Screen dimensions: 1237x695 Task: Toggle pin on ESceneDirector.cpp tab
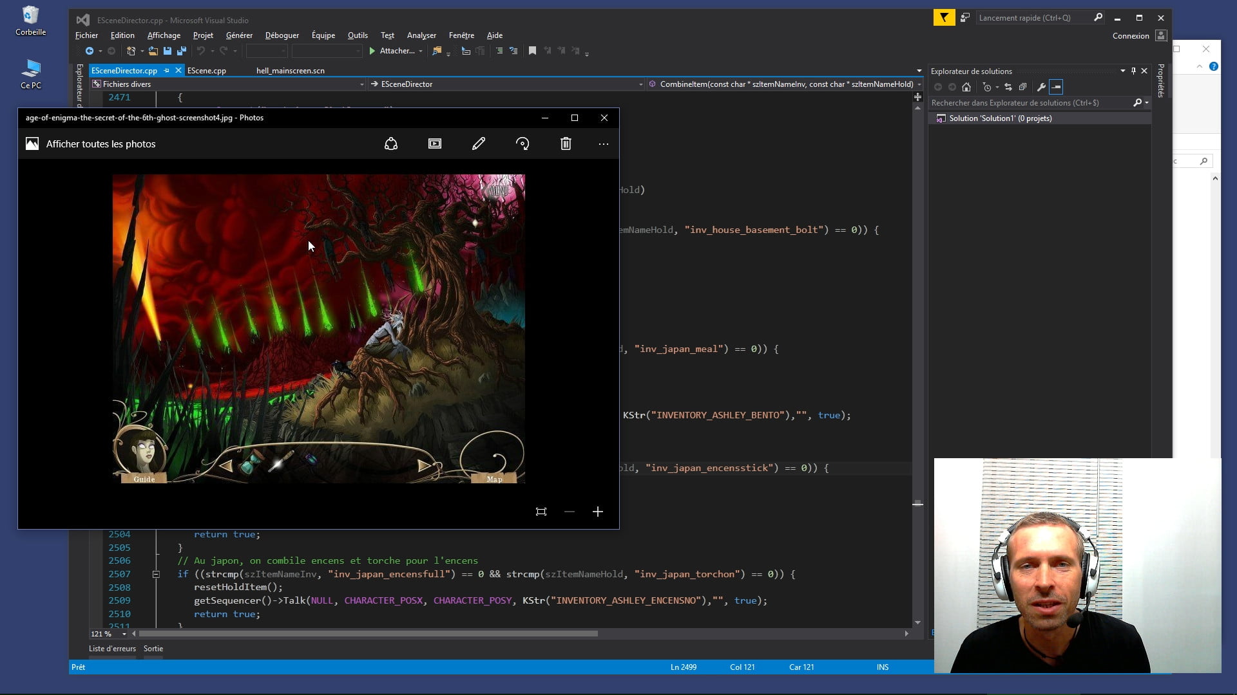click(x=167, y=71)
